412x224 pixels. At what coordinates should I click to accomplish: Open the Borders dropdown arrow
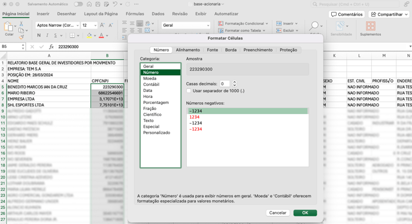coord(78,36)
